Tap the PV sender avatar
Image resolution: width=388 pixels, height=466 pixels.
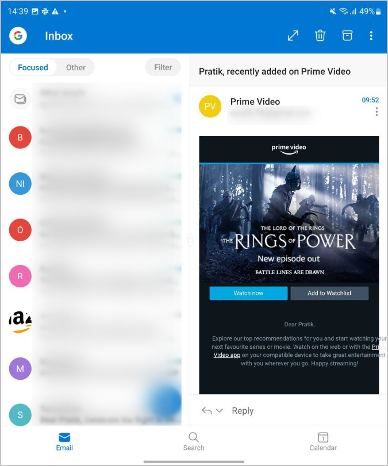(210, 106)
